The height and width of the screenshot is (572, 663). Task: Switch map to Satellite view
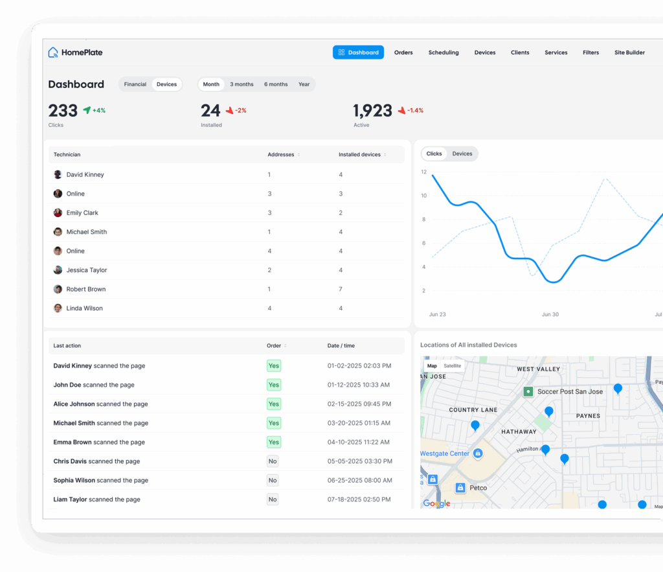[453, 366]
